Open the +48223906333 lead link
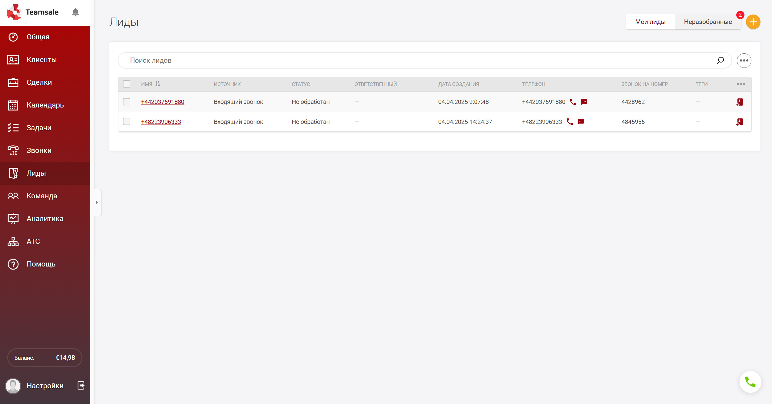Image resolution: width=772 pixels, height=404 pixels. (x=161, y=122)
